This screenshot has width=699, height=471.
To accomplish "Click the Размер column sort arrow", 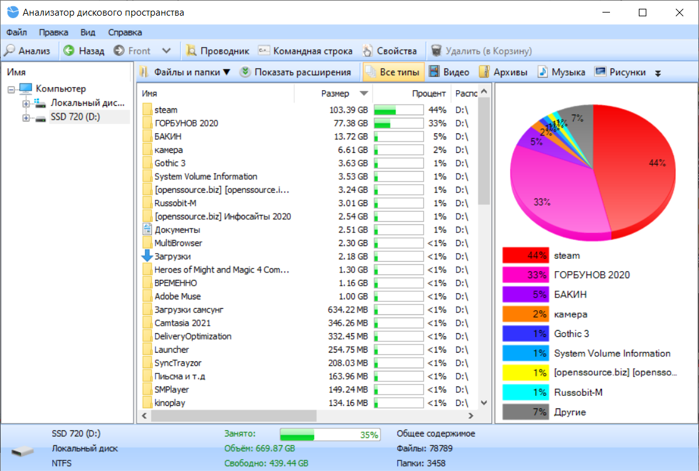I will [364, 93].
